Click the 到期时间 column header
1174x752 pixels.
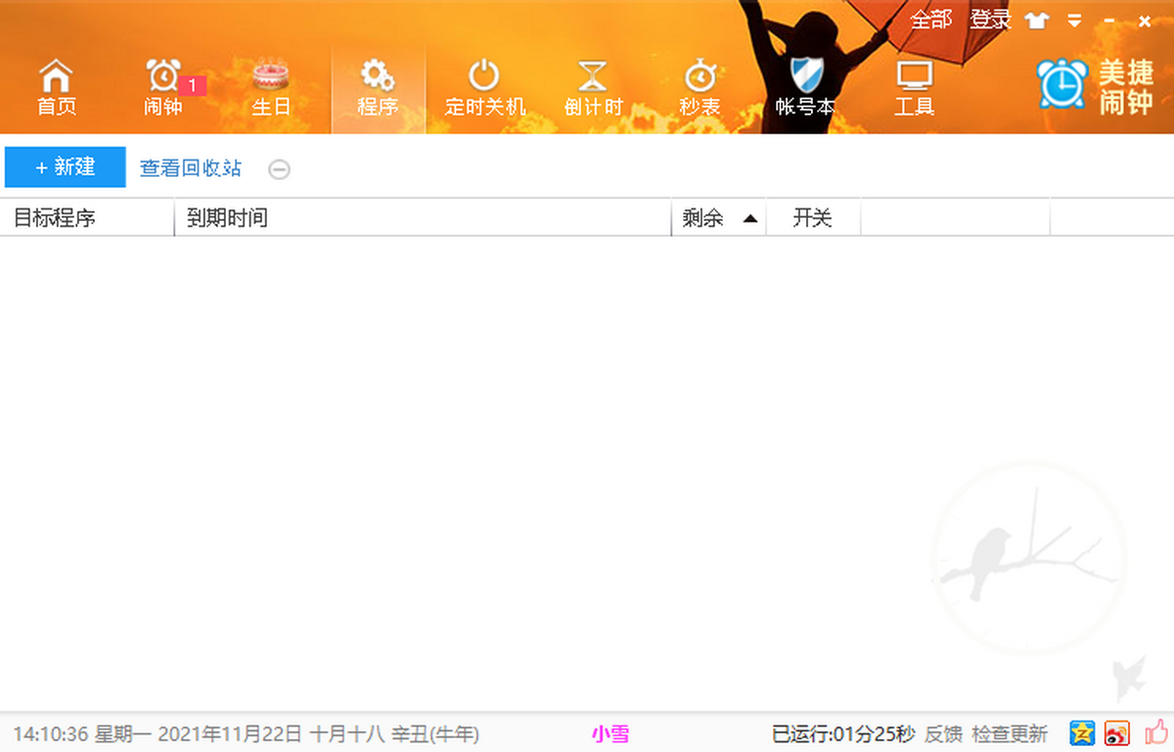[x=422, y=218]
